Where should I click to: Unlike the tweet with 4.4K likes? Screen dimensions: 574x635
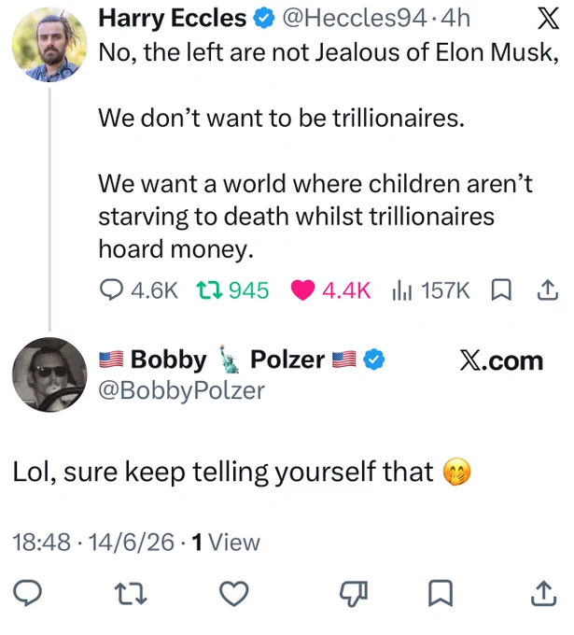(330, 290)
